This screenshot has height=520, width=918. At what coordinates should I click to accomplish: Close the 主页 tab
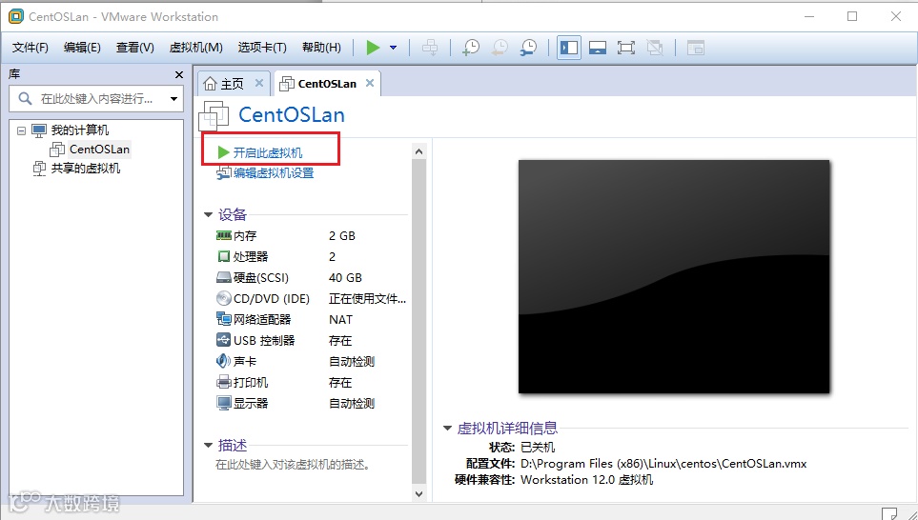tap(258, 83)
